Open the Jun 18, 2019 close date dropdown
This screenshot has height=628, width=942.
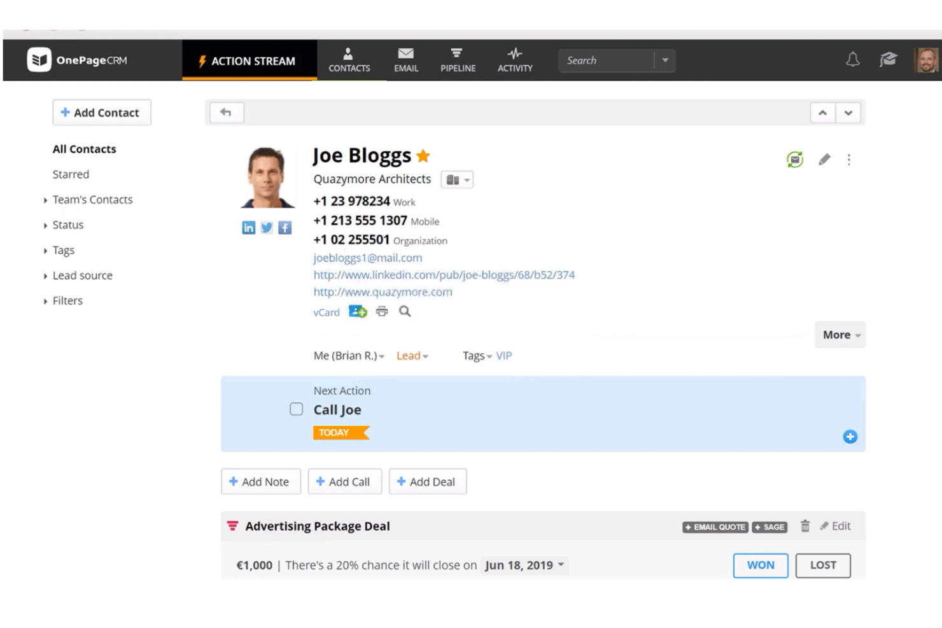523,565
